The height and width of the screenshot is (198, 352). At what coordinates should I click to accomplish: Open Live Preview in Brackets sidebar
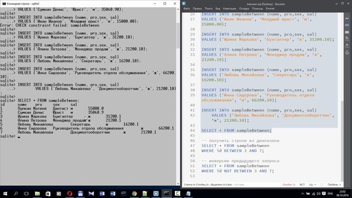[347, 18]
